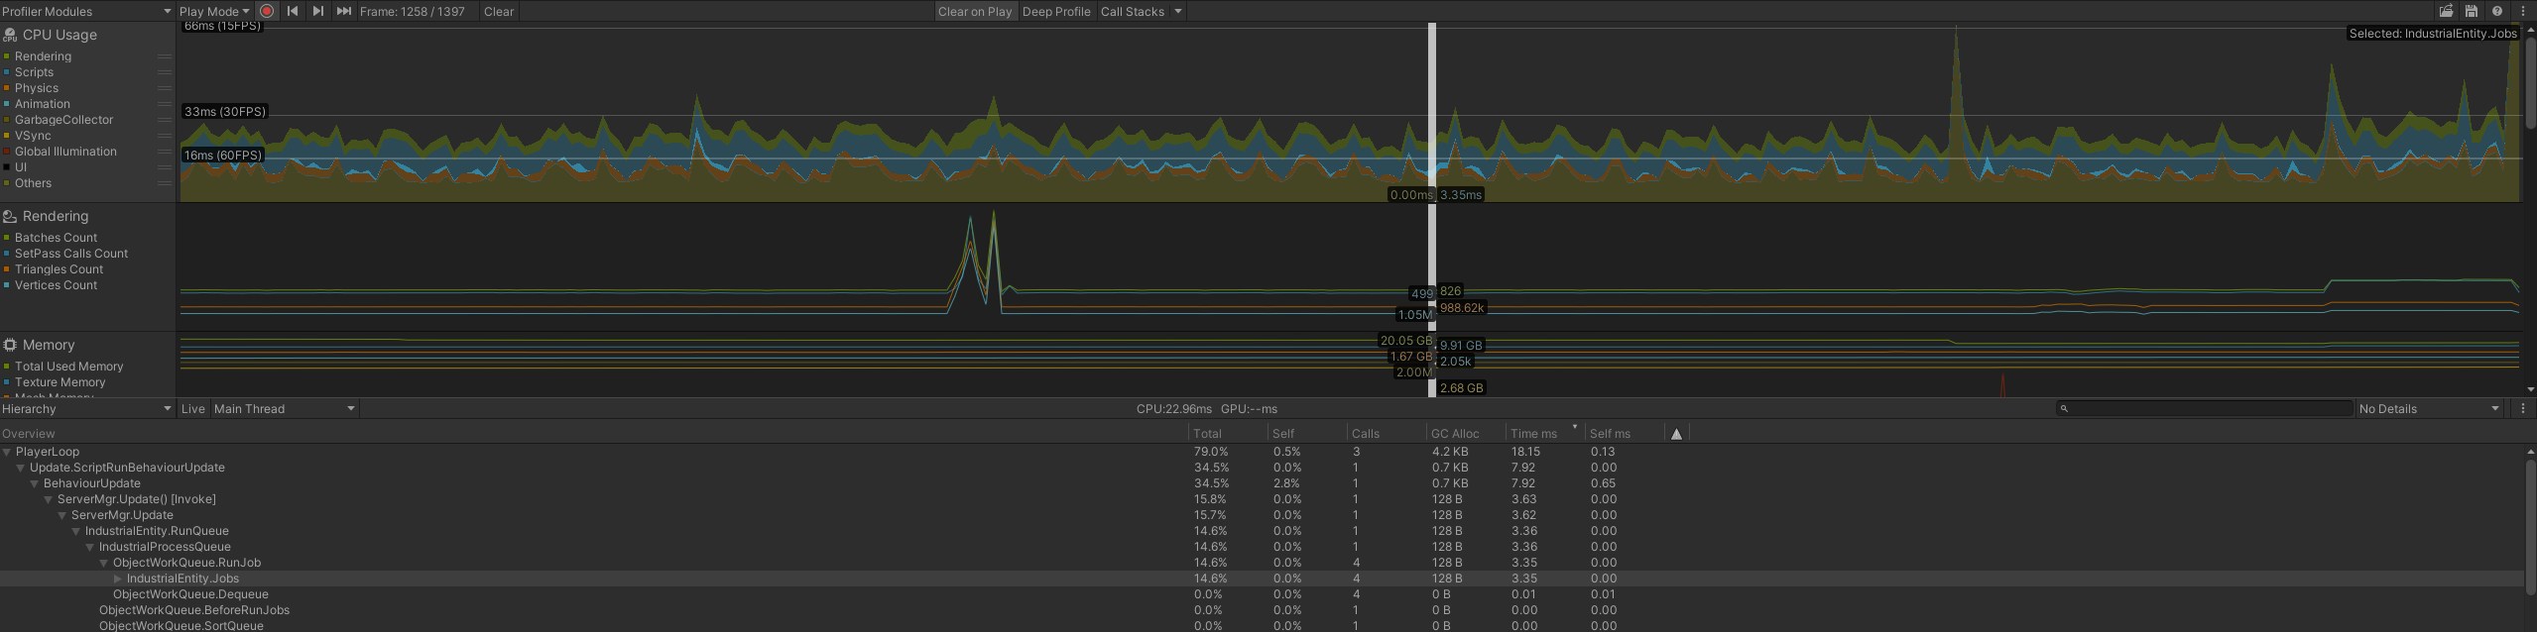Step to the previous frame
The image size is (2537, 632).
pyautogui.click(x=293, y=11)
